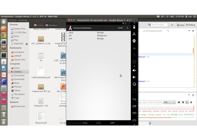Clear LogCat log icon
The height and width of the screenshot is (140, 197).
tap(183, 102)
